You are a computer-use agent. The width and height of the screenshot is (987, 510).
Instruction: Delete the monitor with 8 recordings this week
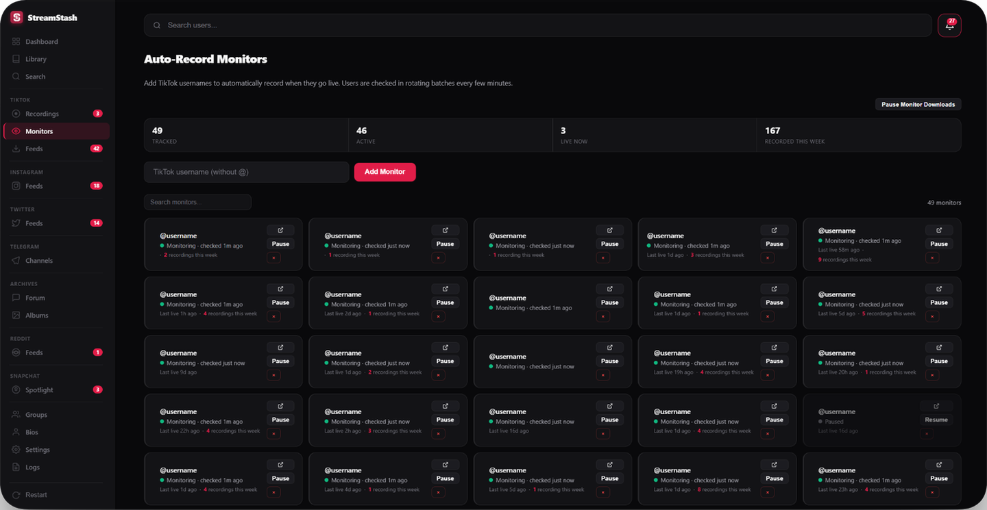pos(768,492)
